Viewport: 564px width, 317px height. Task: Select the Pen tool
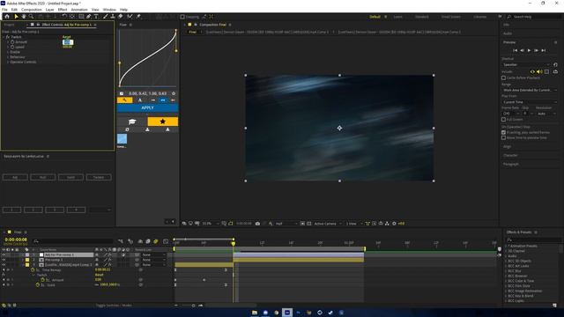(88, 17)
